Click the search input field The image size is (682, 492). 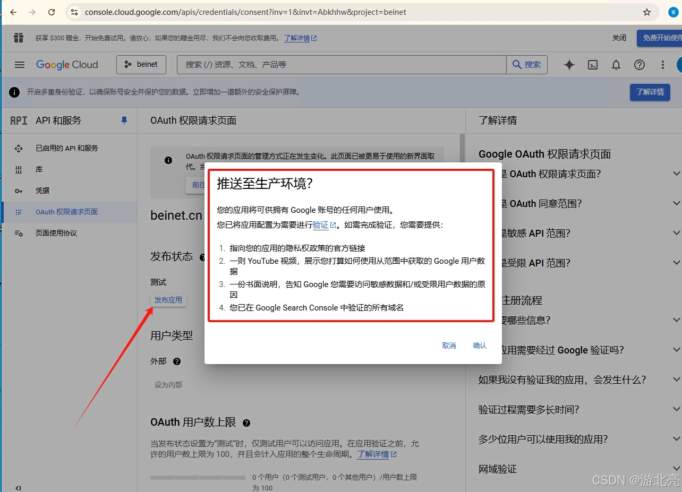(342, 64)
